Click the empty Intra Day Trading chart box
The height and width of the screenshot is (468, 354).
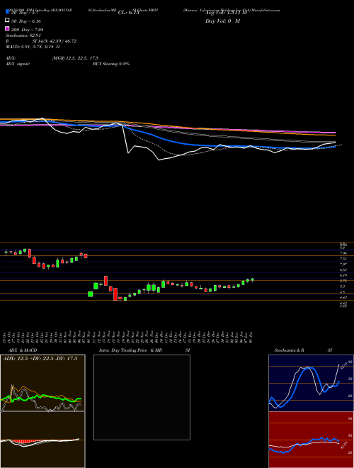142,397
